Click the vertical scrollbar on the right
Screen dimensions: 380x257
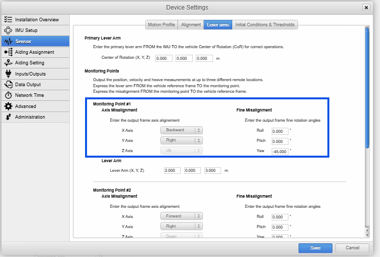pyautogui.click(x=367, y=86)
